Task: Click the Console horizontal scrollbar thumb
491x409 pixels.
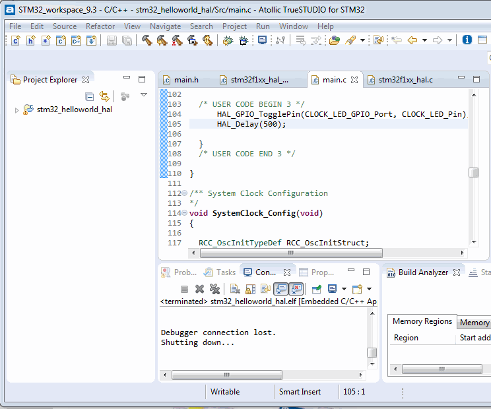Action: point(227,375)
